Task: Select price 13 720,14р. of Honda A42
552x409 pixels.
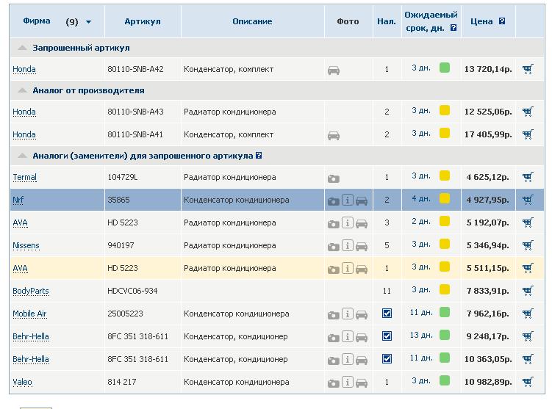Action: coord(488,69)
